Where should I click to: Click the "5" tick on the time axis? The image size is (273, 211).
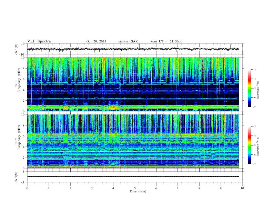[135, 188]
